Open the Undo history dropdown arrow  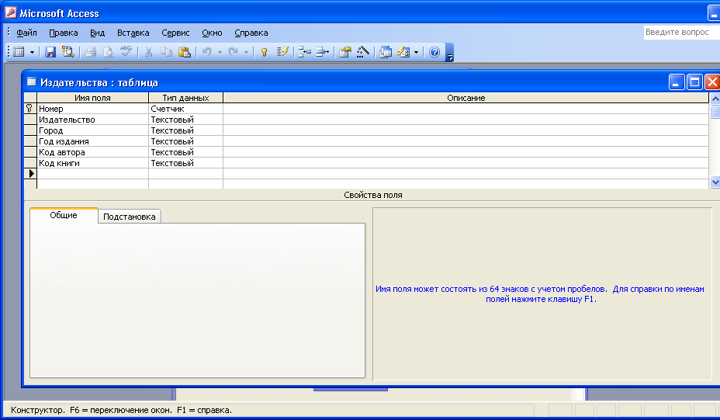click(x=220, y=52)
